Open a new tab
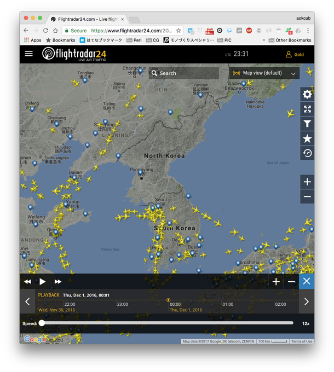Screen dimensions: 334x372 coord(134,20)
